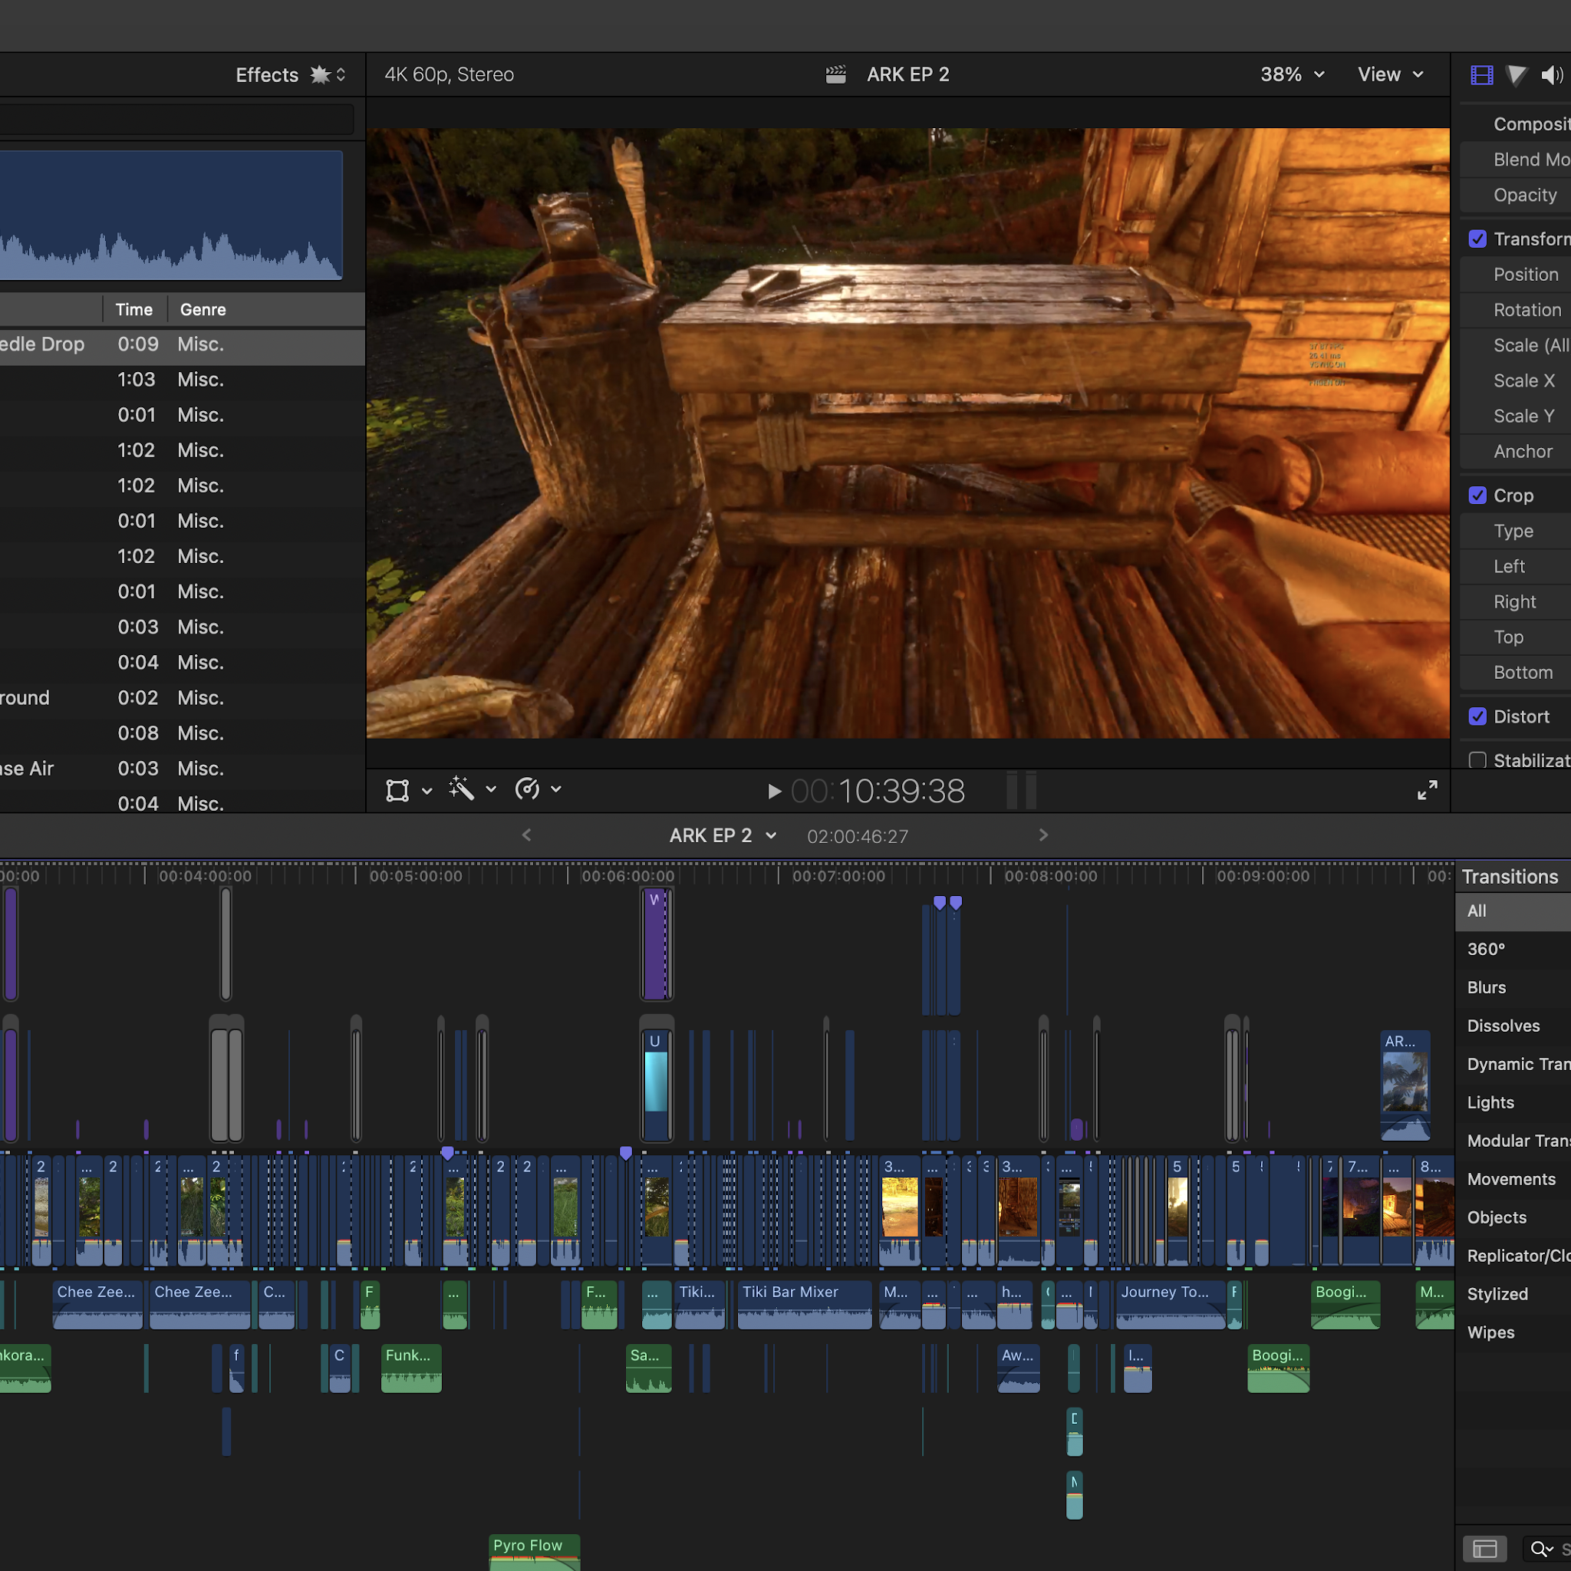Toggle transitions browser layout icon at bottom
Screen dimensions: 1571x1571
click(x=1485, y=1549)
